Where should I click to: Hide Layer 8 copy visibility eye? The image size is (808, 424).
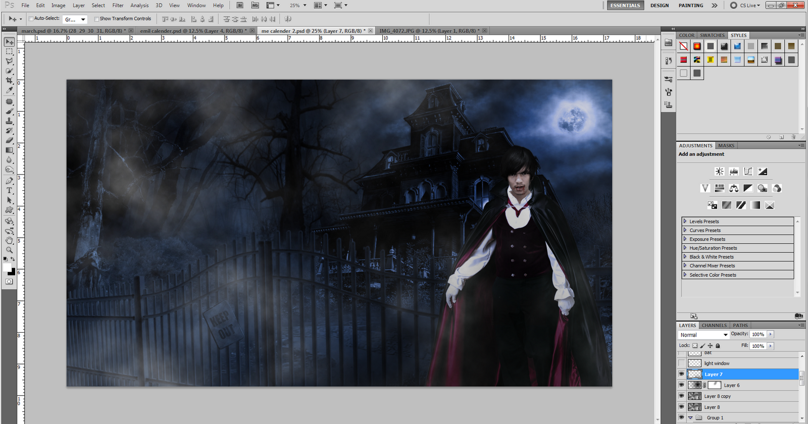coord(681,396)
